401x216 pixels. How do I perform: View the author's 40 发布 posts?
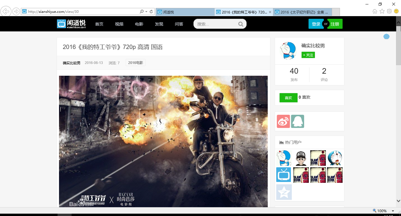click(294, 75)
